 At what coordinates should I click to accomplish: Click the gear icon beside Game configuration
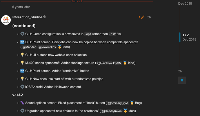click(x=22, y=34)
